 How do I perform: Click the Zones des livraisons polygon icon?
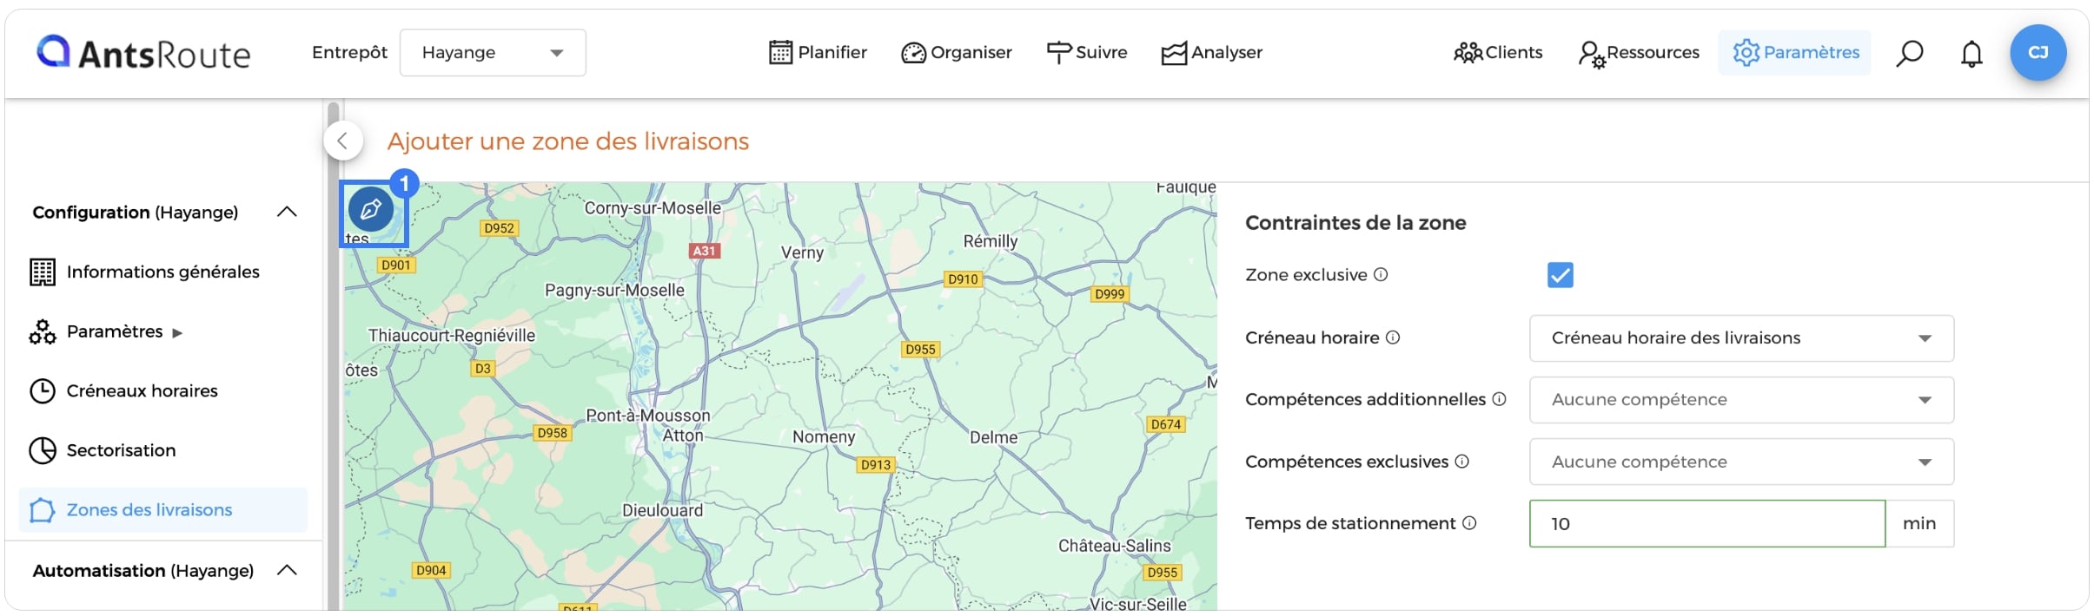pyautogui.click(x=43, y=509)
